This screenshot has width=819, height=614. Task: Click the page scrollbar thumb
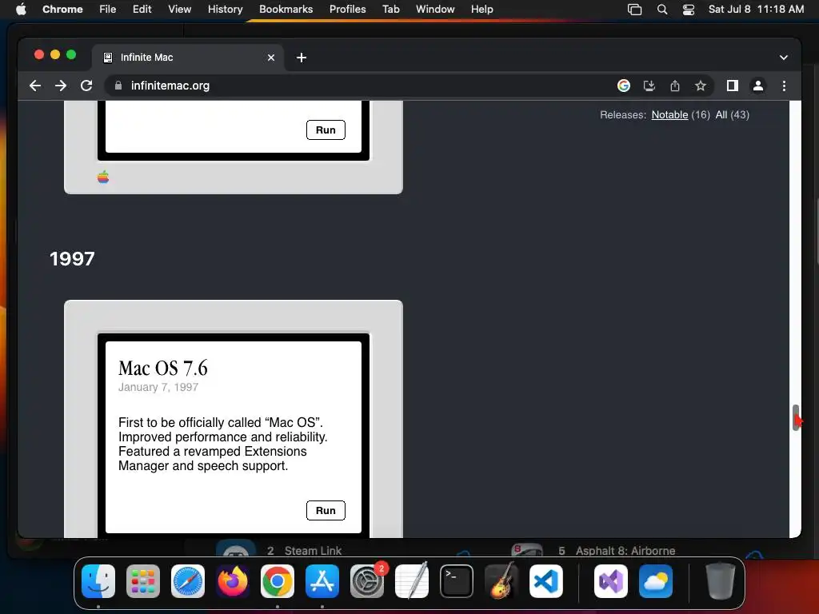click(x=796, y=417)
